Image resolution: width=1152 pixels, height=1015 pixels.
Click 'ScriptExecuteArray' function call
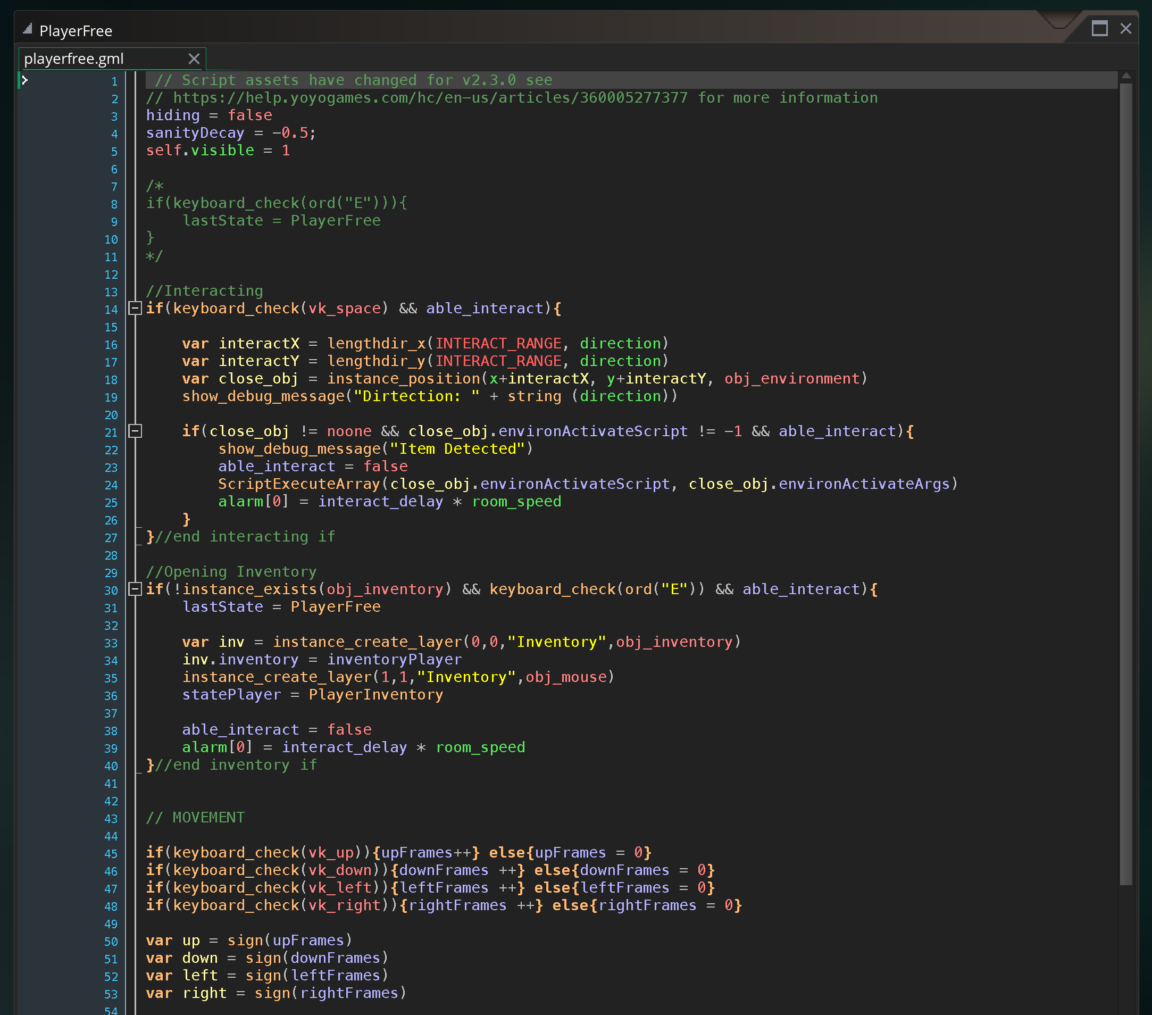pos(299,484)
